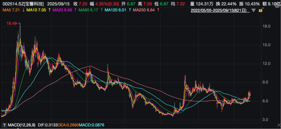Open the date range dropdown triangle
281x129 pixels.
253,11
